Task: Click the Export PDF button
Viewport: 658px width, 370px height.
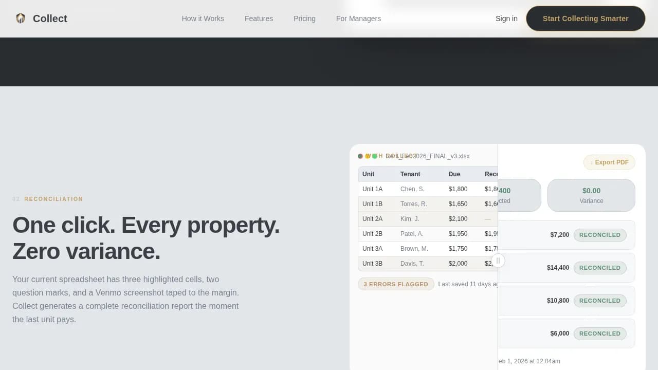Action: (x=609, y=162)
